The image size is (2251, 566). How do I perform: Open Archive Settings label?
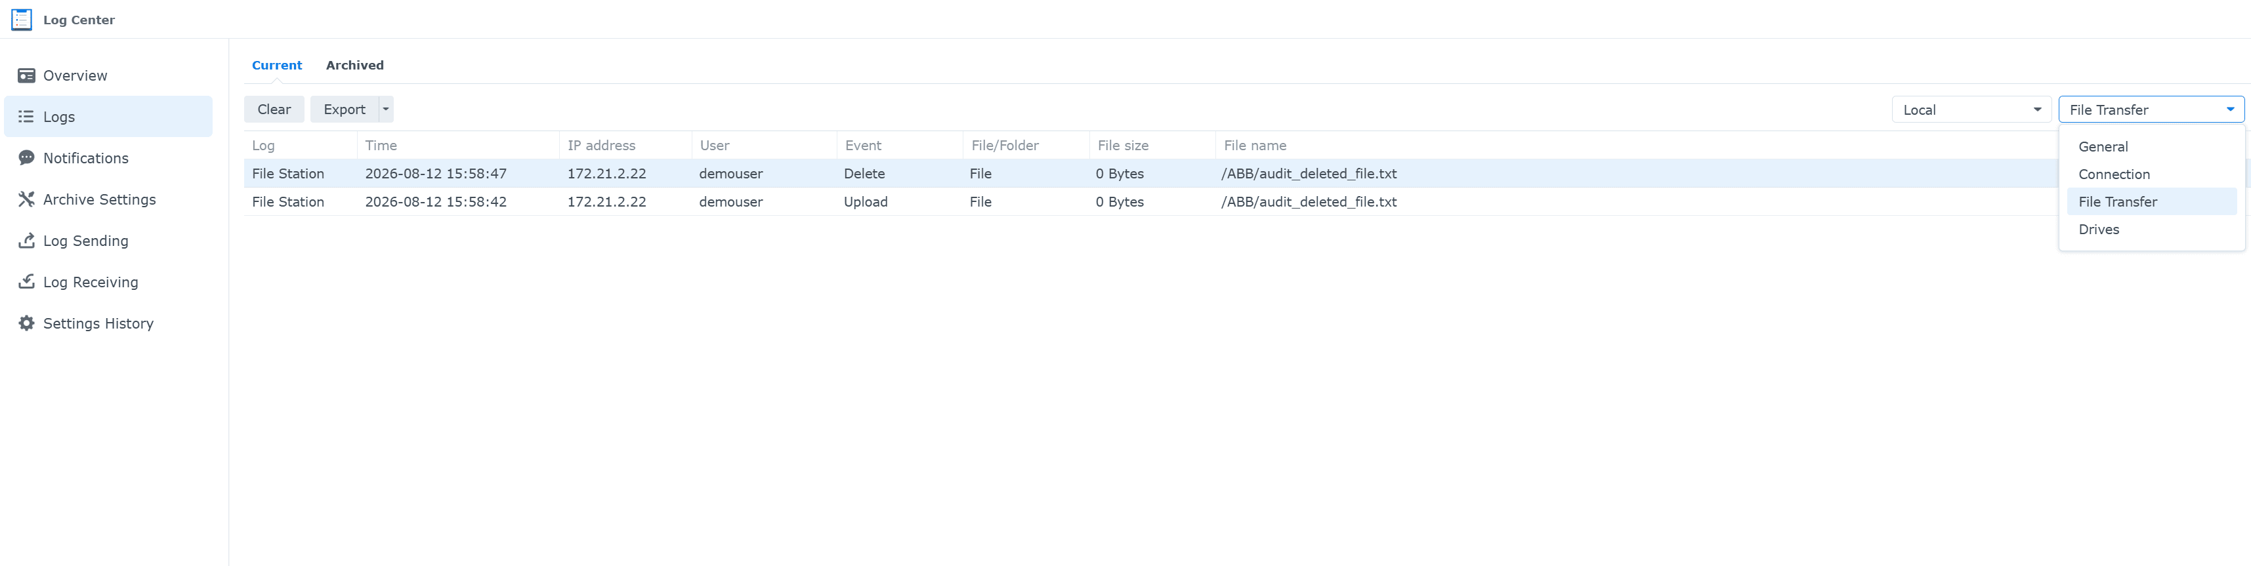(100, 199)
